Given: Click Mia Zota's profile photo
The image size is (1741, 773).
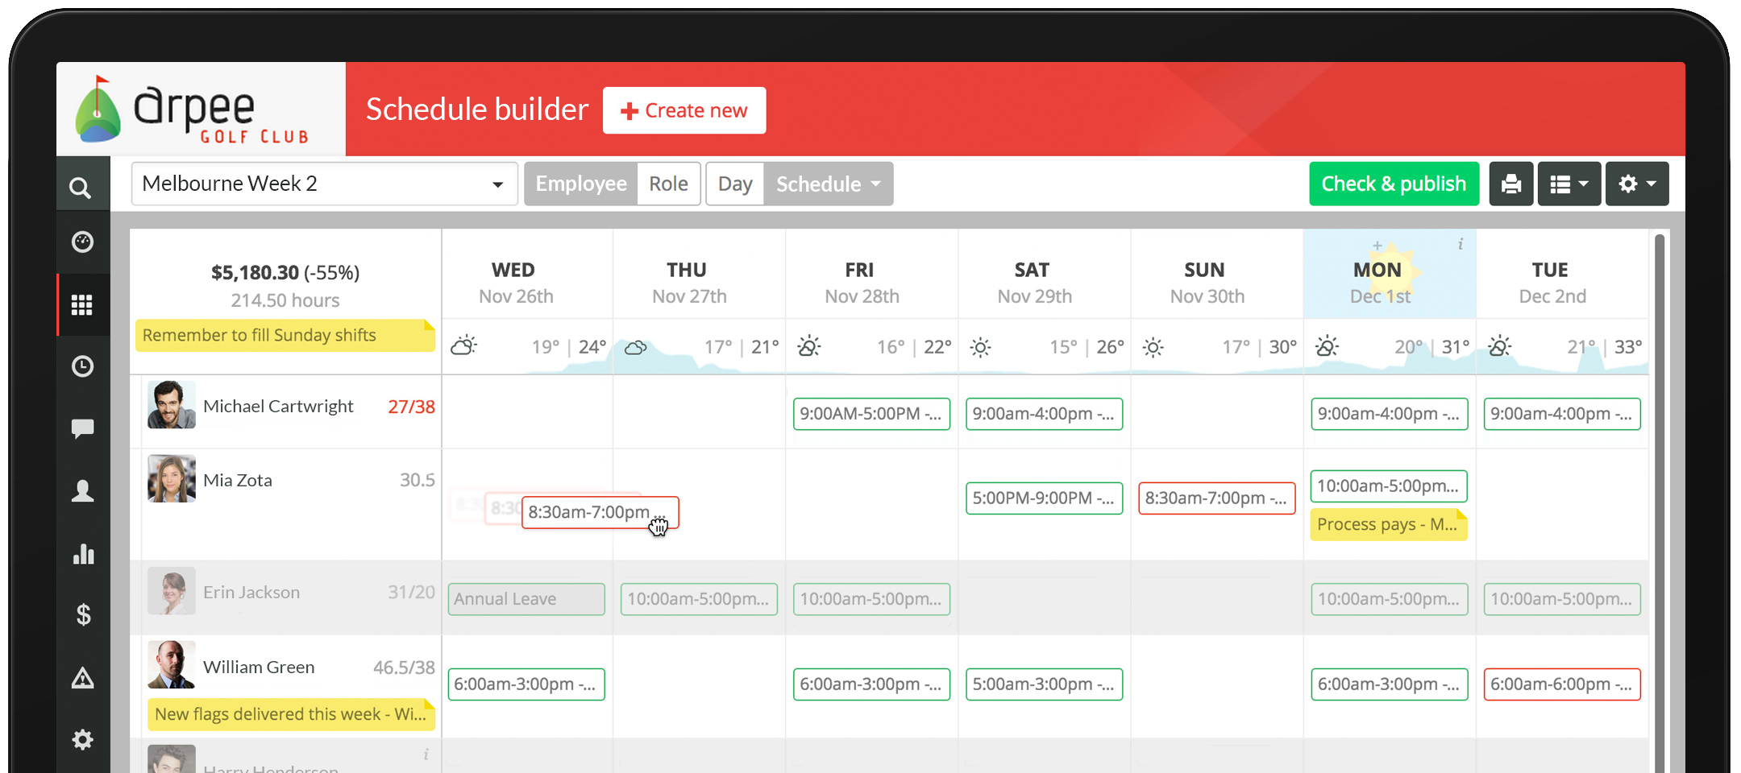Looking at the screenshot, I should click(172, 479).
